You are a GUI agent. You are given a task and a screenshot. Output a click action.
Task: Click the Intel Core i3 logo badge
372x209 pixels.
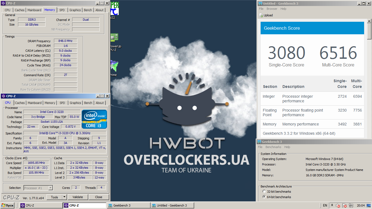[x=94, y=119]
